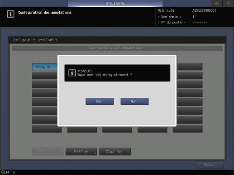Click the 14:13 time display

10,172
